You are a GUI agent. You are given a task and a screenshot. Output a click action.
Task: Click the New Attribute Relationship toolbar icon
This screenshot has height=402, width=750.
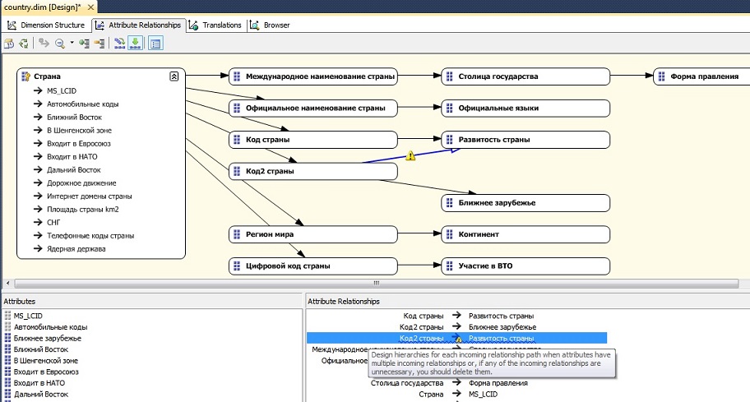[44, 44]
